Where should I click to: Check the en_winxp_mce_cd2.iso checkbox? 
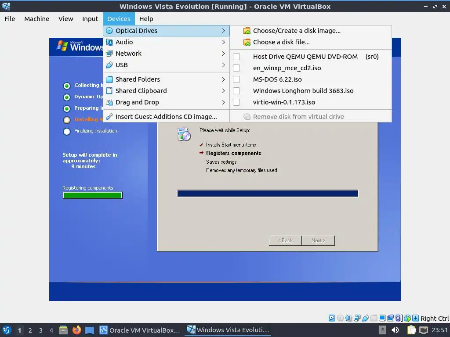[x=236, y=68]
